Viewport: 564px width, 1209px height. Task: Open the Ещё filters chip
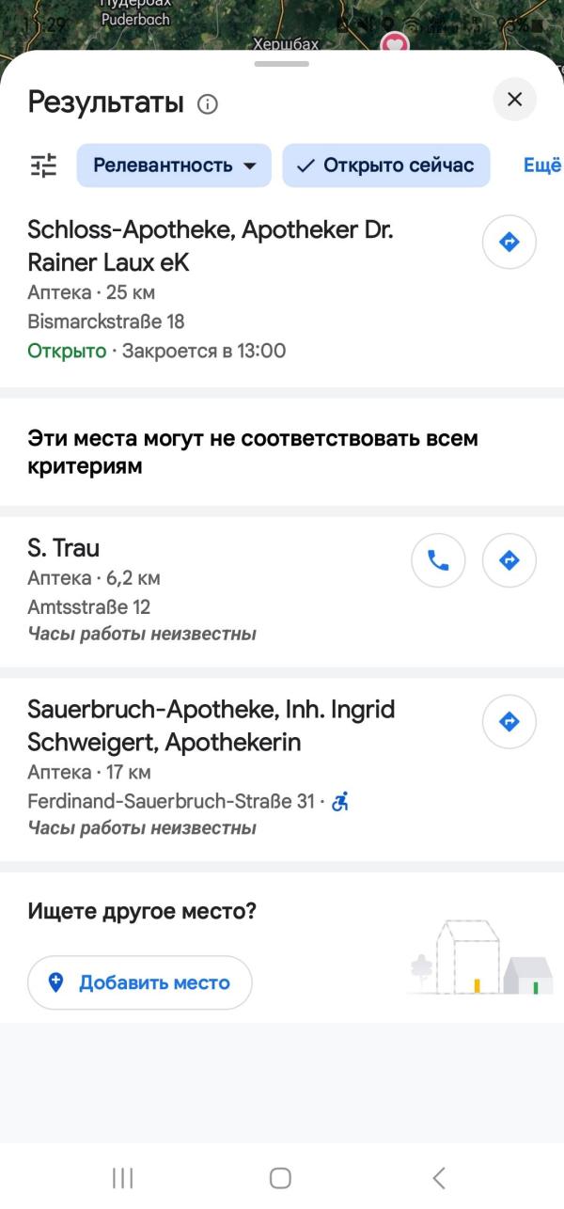(x=542, y=165)
